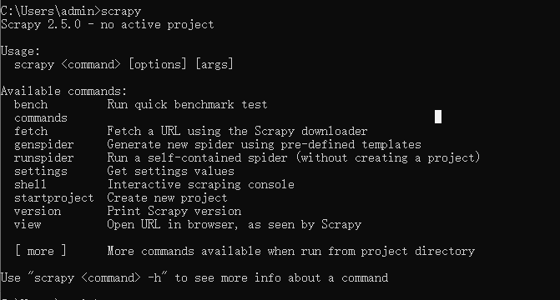The width and height of the screenshot is (560, 300).
Task: Click the 'Interactive scraping console' description text
Action: [x=200, y=185]
